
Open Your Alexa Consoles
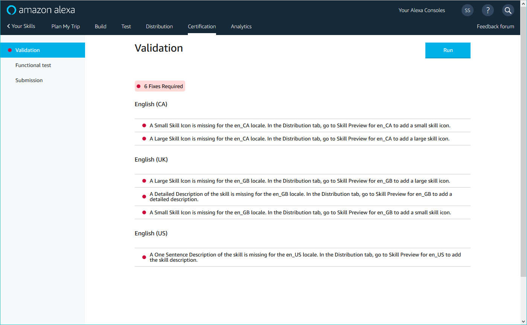click(x=422, y=10)
